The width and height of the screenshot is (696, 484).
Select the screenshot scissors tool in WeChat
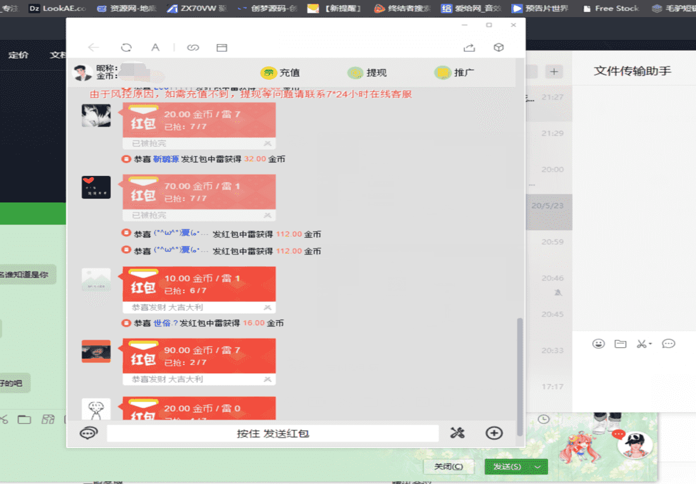coord(642,344)
